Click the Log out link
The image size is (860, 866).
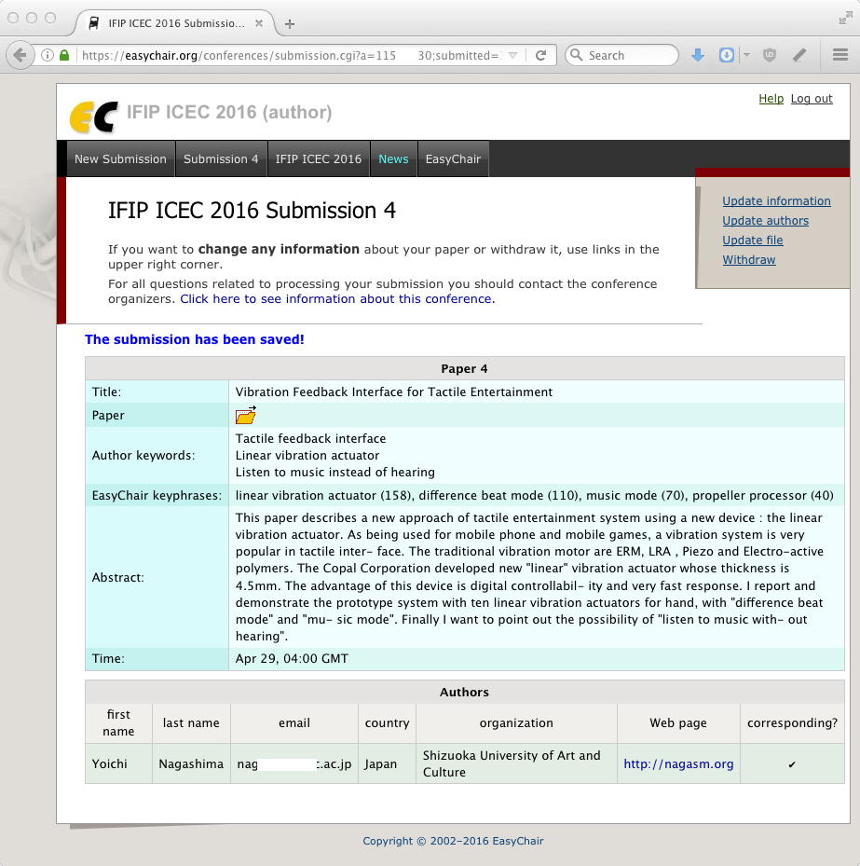click(x=812, y=99)
